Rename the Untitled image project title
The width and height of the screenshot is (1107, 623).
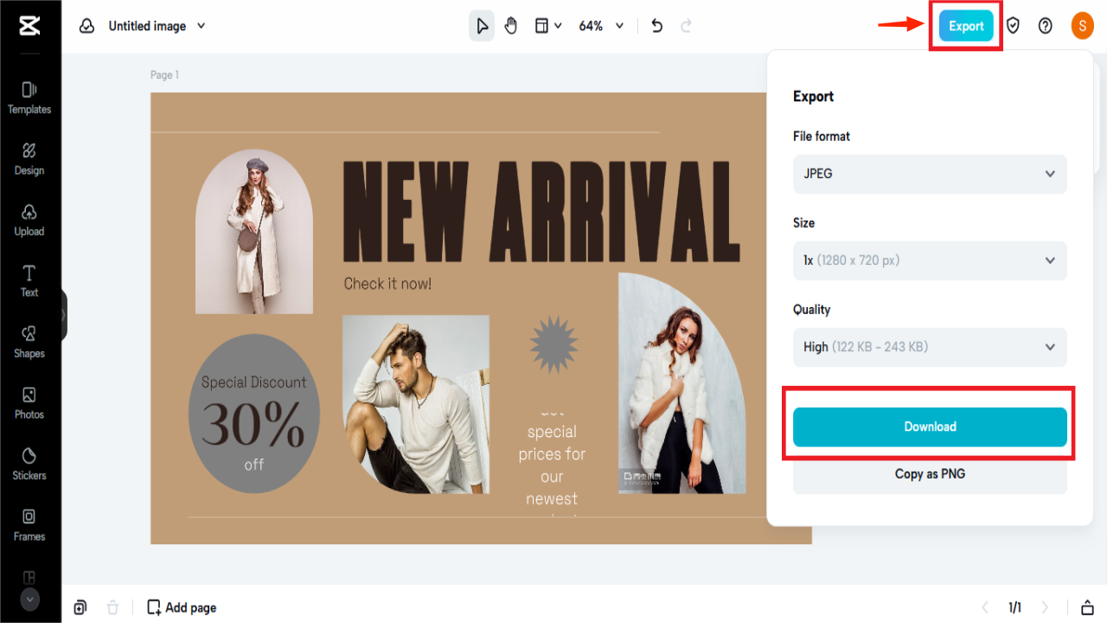pos(147,26)
